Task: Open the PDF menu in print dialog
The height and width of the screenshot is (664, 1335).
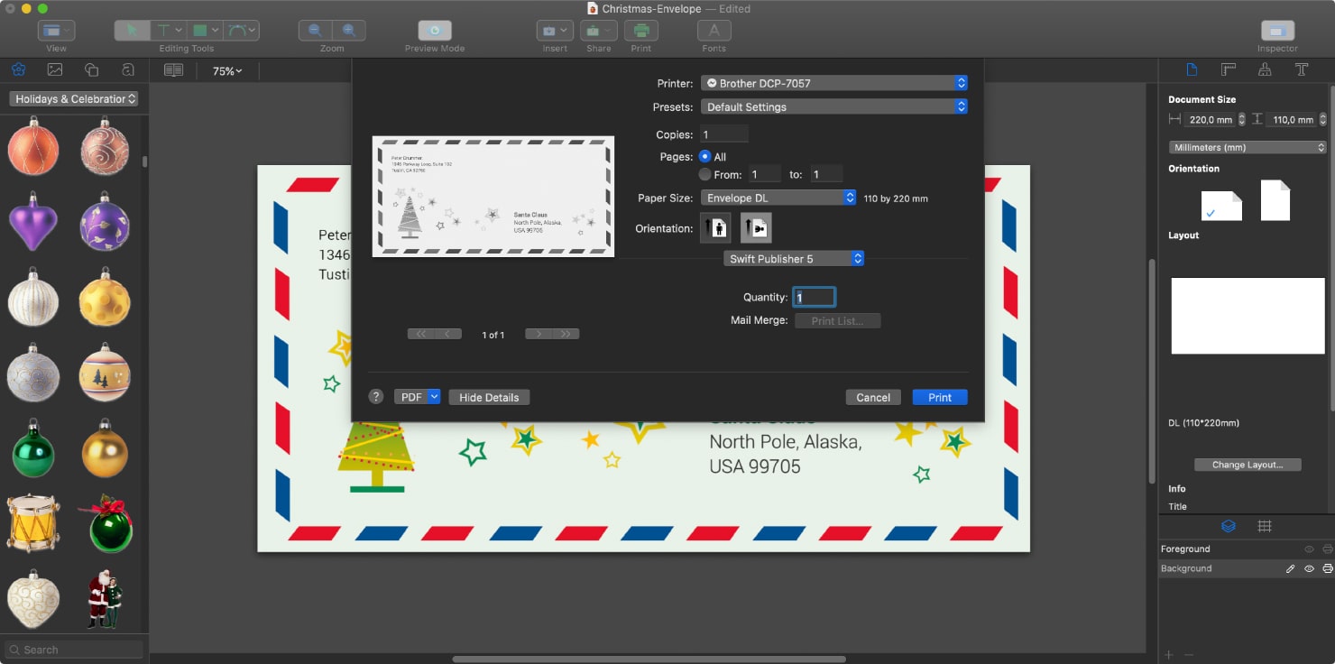Action: coord(417,396)
